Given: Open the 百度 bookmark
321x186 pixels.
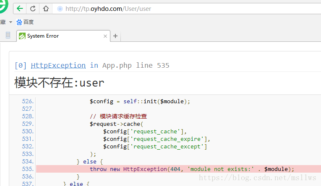Looking at the screenshot, I should click(x=29, y=22).
